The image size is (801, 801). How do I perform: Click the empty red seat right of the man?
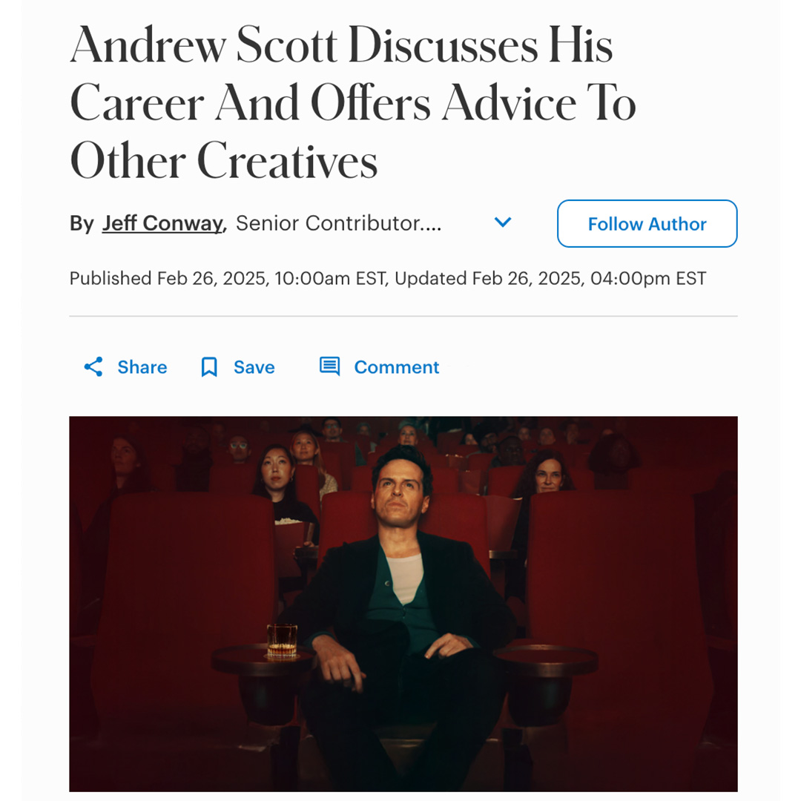(613, 613)
